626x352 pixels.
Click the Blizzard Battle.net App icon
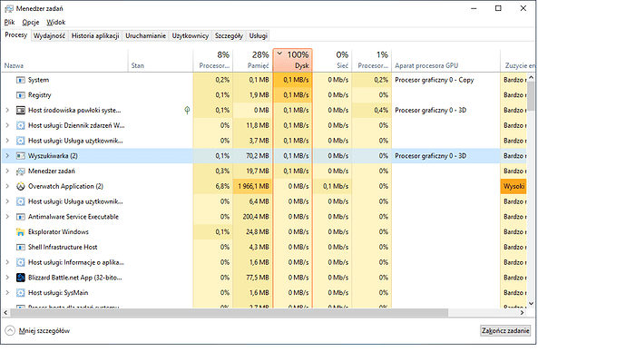pyautogui.click(x=20, y=278)
